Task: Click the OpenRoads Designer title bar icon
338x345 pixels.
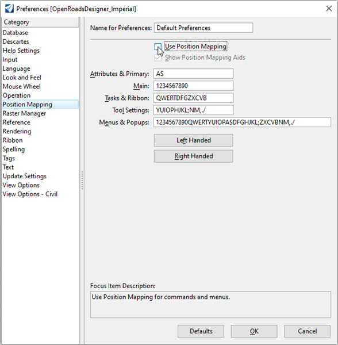Action: (9, 9)
